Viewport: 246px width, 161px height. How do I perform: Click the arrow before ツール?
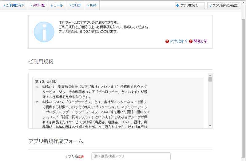(x=52, y=6)
